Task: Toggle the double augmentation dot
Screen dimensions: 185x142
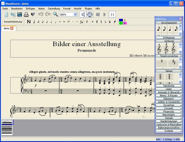Action: tap(77, 22)
